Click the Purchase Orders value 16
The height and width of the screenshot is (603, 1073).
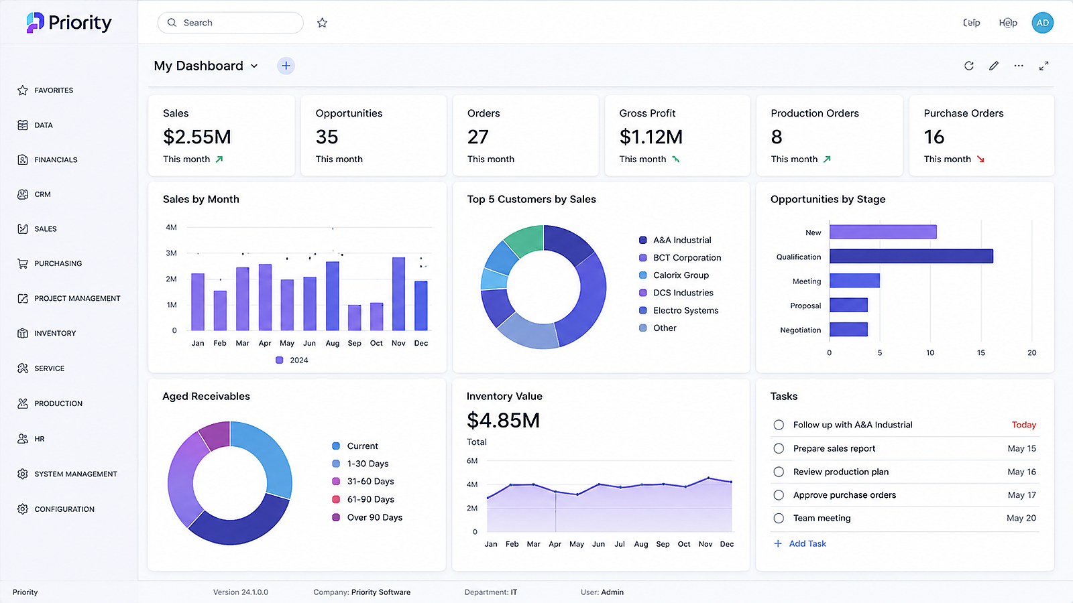tap(934, 137)
